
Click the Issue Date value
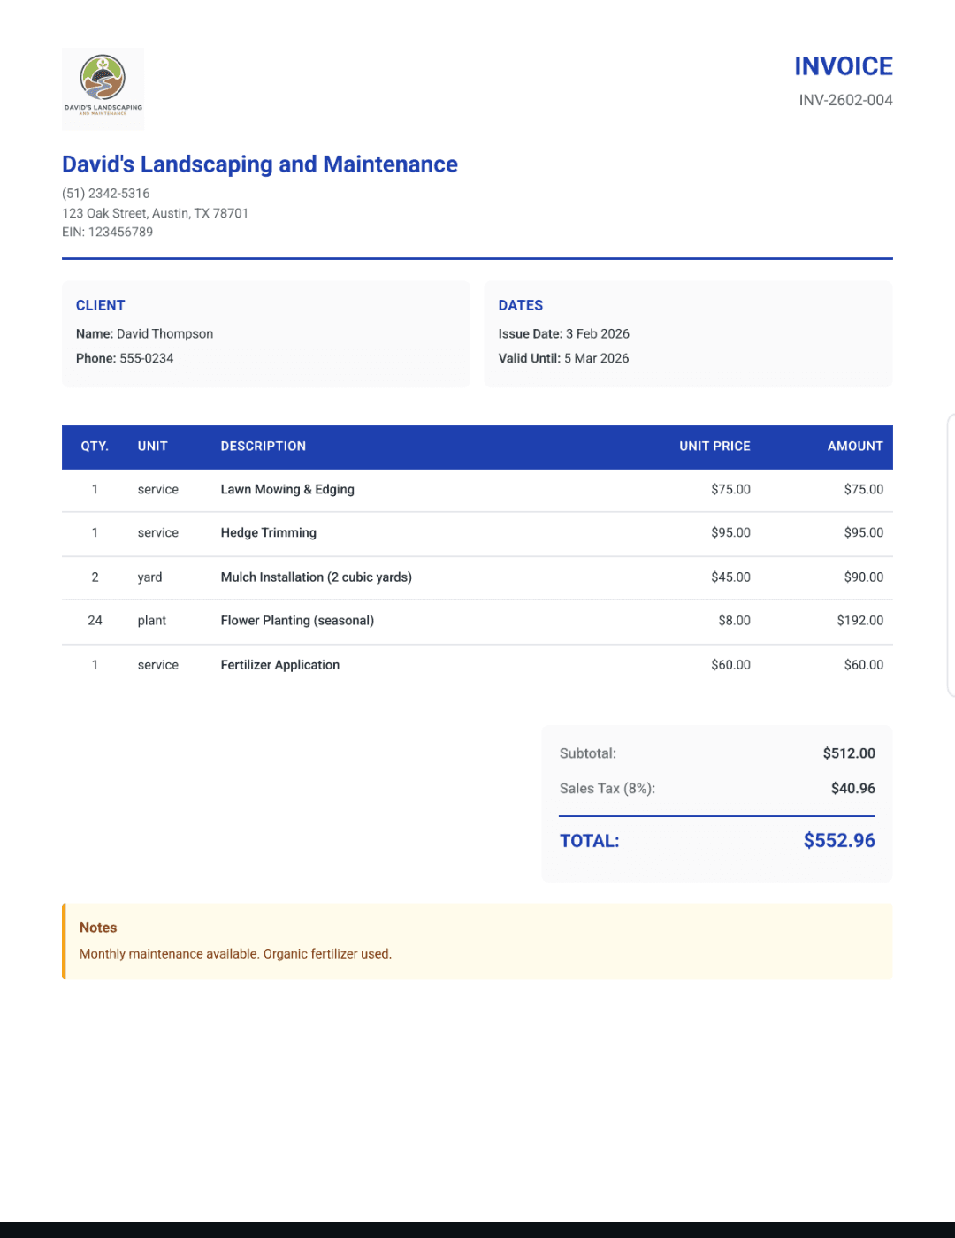[x=597, y=333]
